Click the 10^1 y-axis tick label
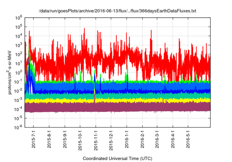Screen dimensions: 232x162 pos(18,63)
